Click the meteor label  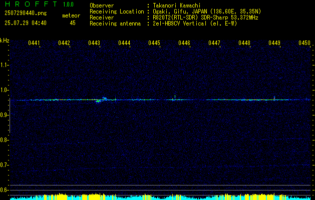71,15
